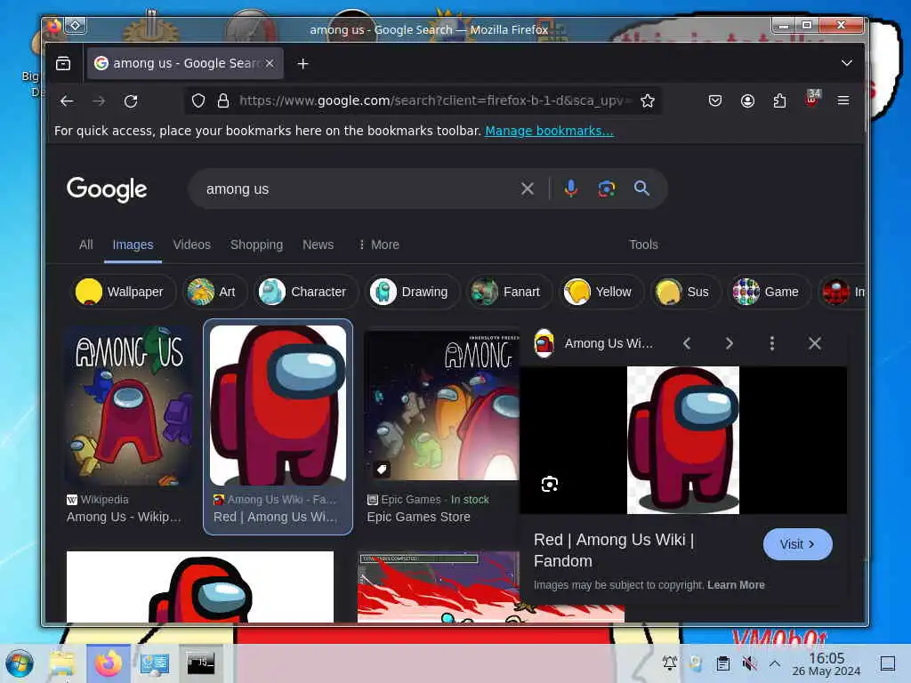Filter images by Art chip
This screenshot has height=683, width=911.
(x=215, y=292)
